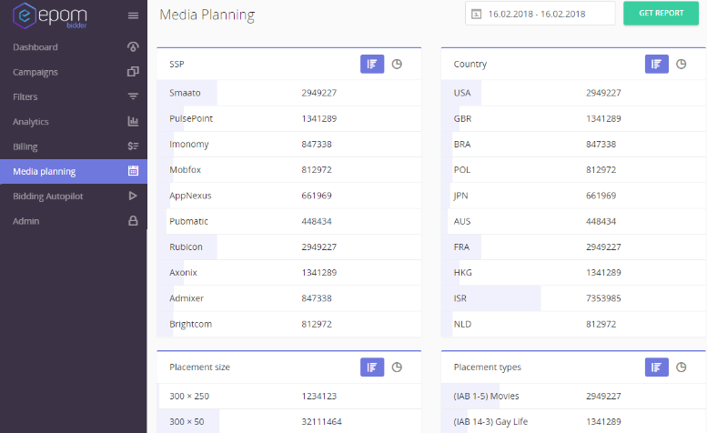Click the Epom bidder logo
707x433 pixels.
click(x=50, y=15)
